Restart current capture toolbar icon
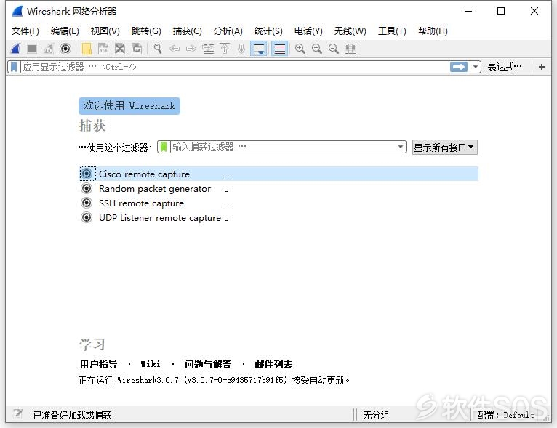The image size is (557, 428). (x=49, y=49)
